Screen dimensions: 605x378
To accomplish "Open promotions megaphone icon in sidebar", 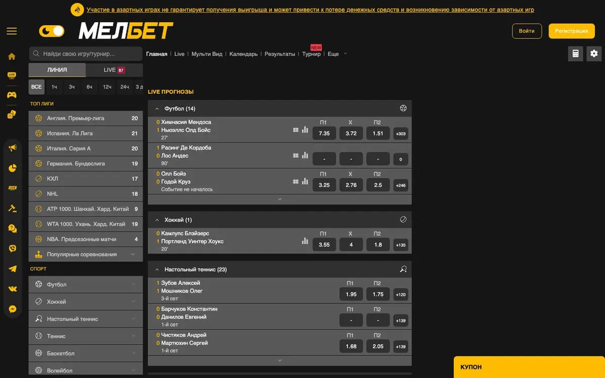I will pos(13,148).
